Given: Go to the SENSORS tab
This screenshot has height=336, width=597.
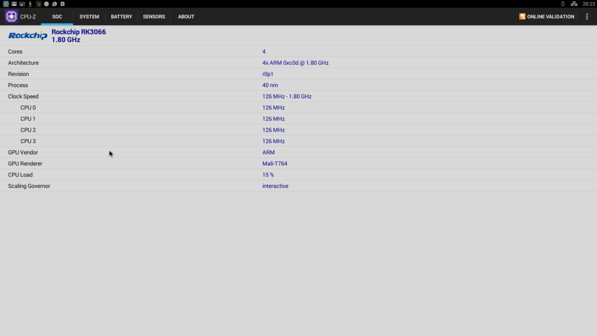Looking at the screenshot, I should click(154, 17).
